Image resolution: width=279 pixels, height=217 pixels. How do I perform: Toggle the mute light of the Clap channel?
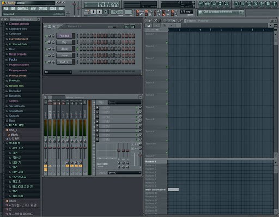pos(46,43)
